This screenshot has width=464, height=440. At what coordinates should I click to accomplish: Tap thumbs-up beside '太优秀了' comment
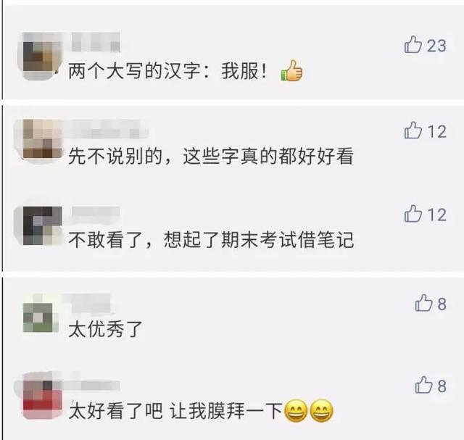pyautogui.click(x=423, y=303)
